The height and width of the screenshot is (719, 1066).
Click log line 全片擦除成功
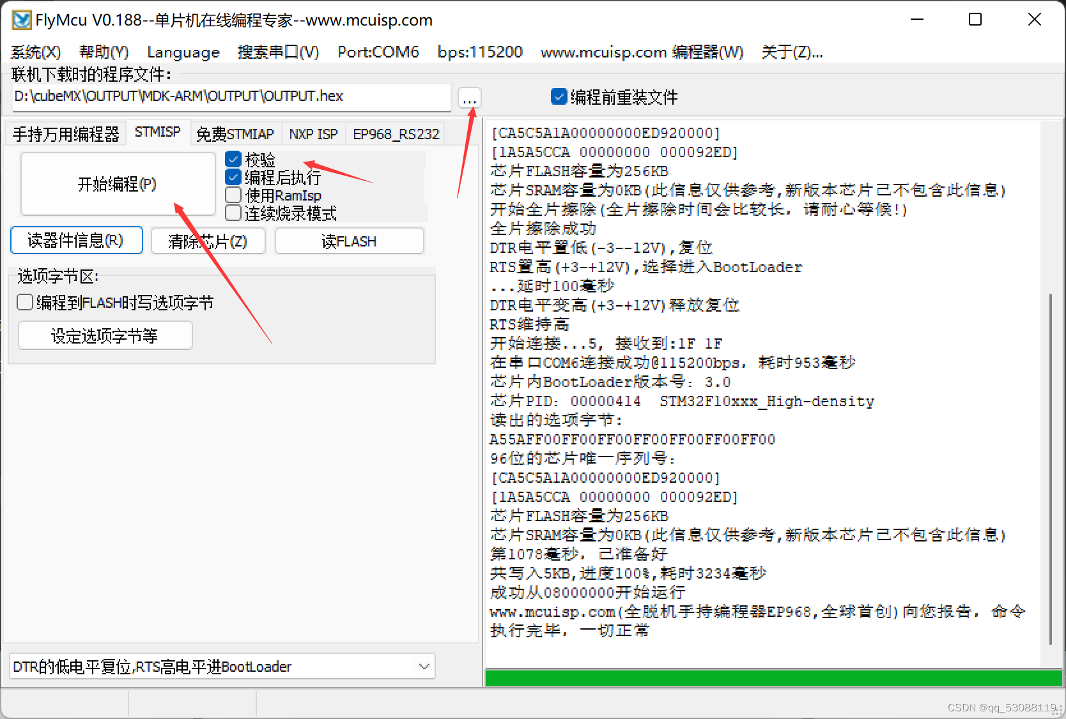[x=543, y=229]
